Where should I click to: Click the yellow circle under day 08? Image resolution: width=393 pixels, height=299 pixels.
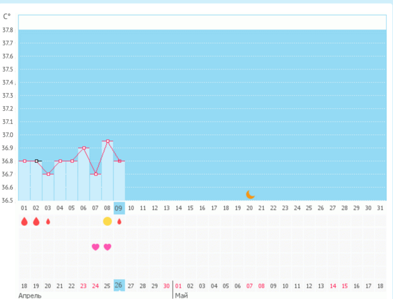pyautogui.click(x=107, y=221)
